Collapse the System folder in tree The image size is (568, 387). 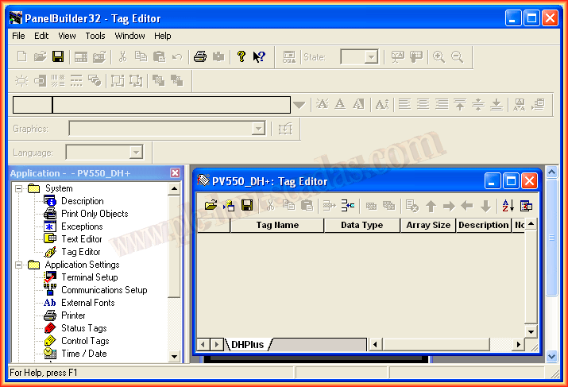point(19,188)
